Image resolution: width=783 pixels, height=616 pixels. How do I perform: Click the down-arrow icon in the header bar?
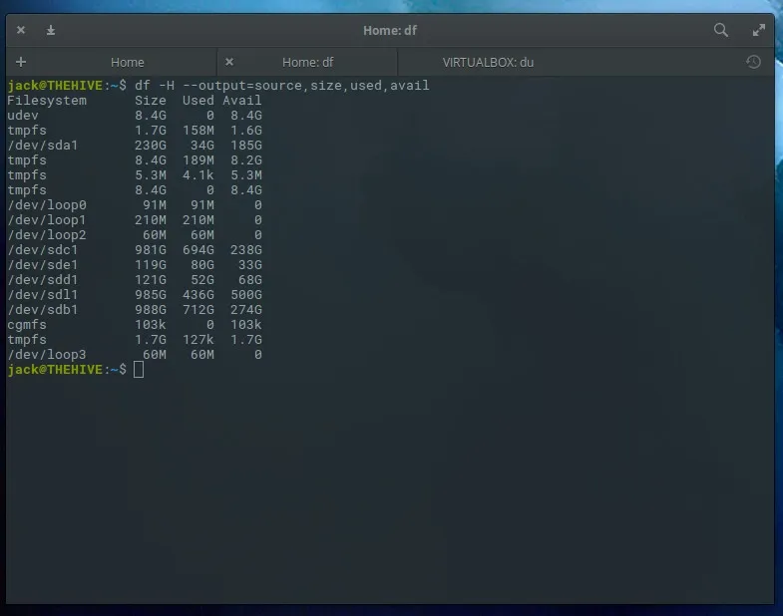tap(51, 30)
